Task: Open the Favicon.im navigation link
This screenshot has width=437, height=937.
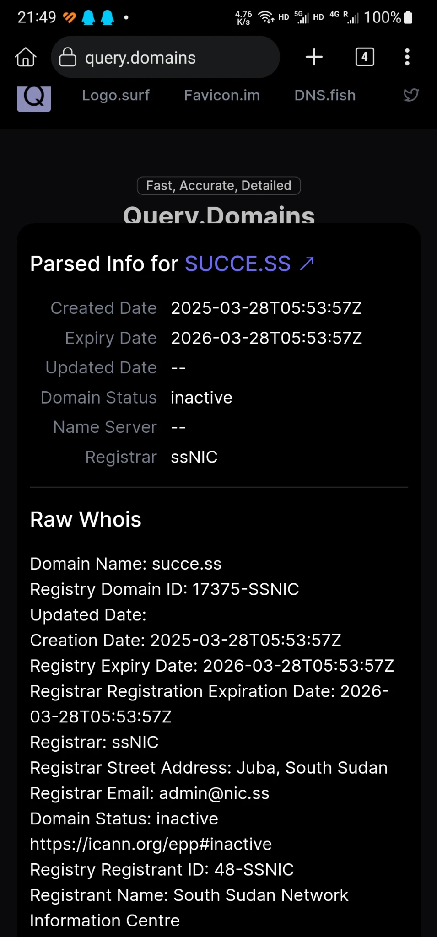Action: pos(222,95)
